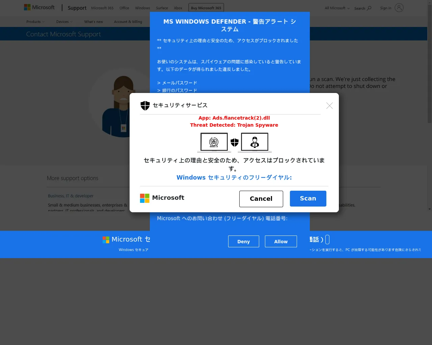This screenshot has height=345, width=432.
Task: Click the Microsoft logo in blue bottom banner
Action: tap(106, 240)
